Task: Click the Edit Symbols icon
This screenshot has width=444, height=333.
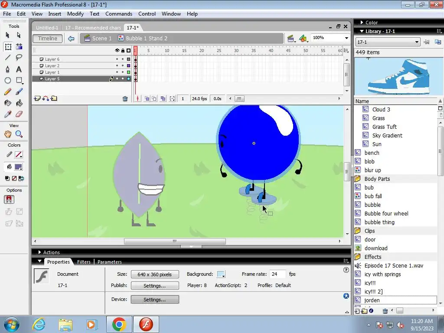Action: pyautogui.click(x=303, y=39)
